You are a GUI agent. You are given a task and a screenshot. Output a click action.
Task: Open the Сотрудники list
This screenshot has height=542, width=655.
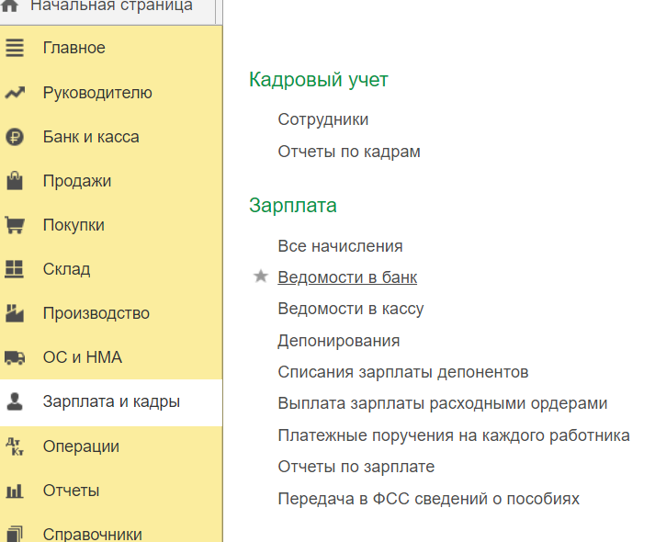tap(322, 119)
